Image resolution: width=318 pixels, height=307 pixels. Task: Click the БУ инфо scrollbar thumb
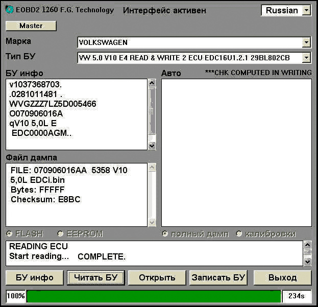152,111
